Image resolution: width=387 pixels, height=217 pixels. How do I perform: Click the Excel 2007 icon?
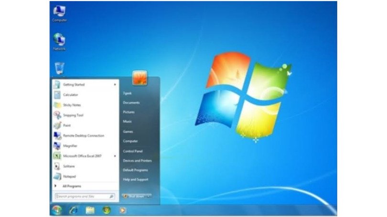(57, 156)
